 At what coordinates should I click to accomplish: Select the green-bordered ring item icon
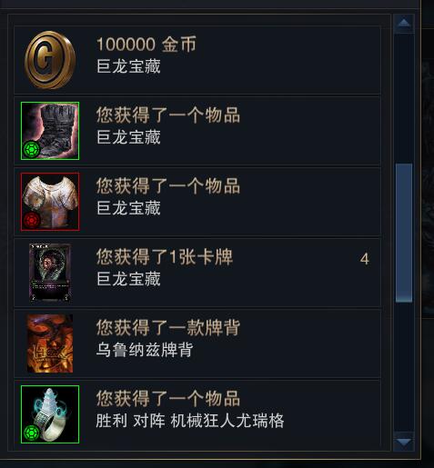click(x=50, y=414)
